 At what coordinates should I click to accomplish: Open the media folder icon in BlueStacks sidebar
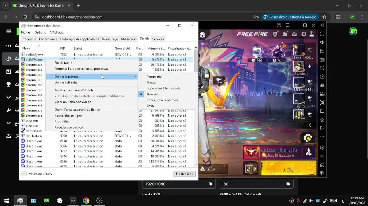pos(322,111)
